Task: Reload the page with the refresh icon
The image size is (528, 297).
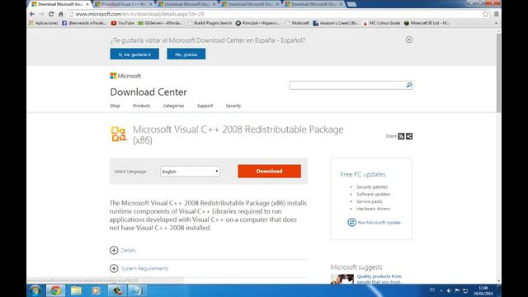Action: [x=51, y=14]
